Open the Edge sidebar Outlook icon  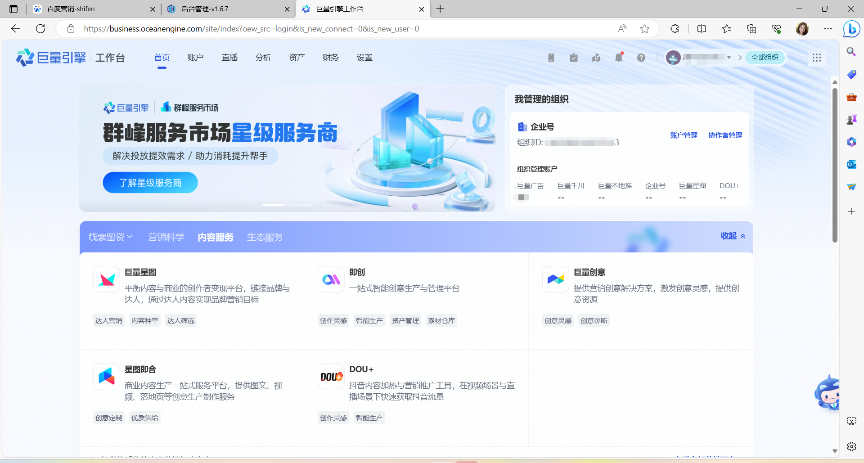point(851,164)
